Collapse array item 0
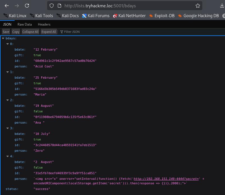Viewport: 225px width, 195px height. click(x=8, y=44)
